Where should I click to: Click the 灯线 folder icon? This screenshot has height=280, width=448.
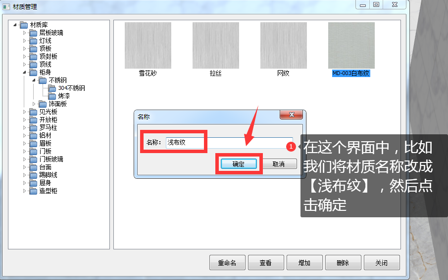pyautogui.click(x=33, y=41)
